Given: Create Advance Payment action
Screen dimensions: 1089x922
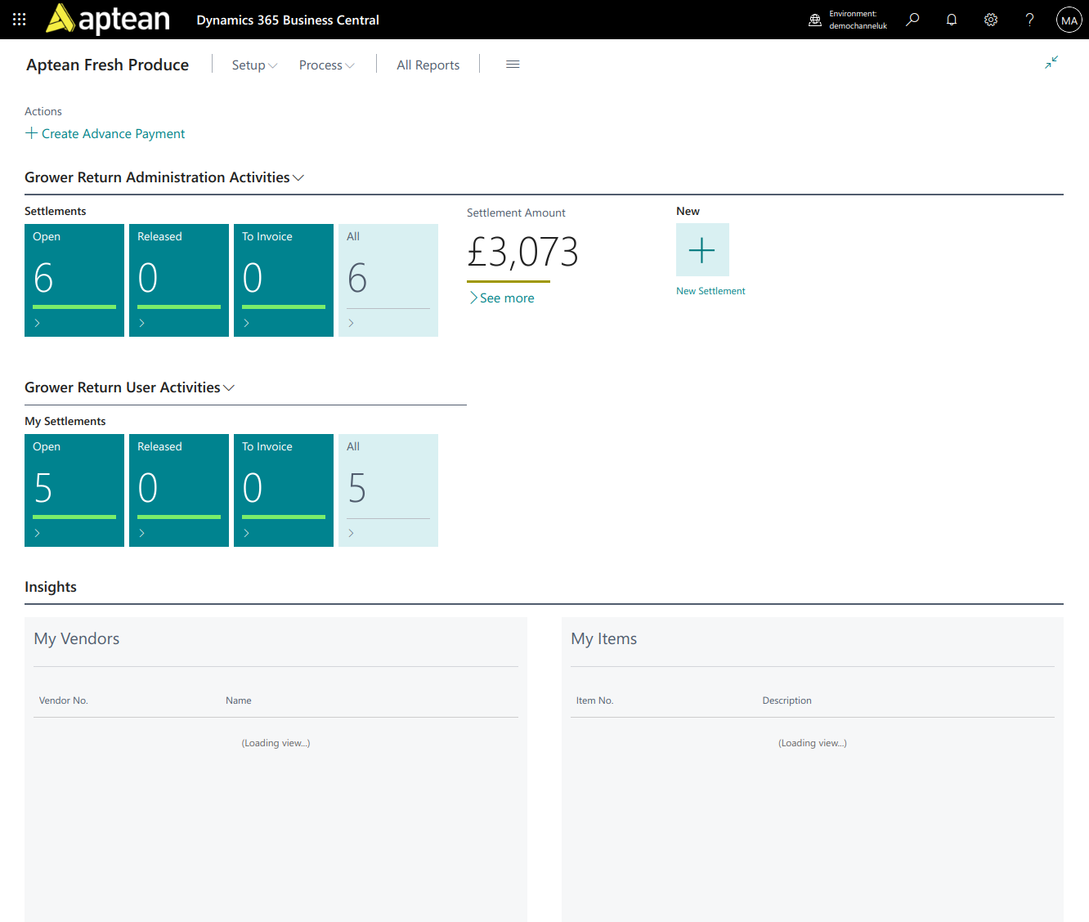Looking at the screenshot, I should point(105,133).
